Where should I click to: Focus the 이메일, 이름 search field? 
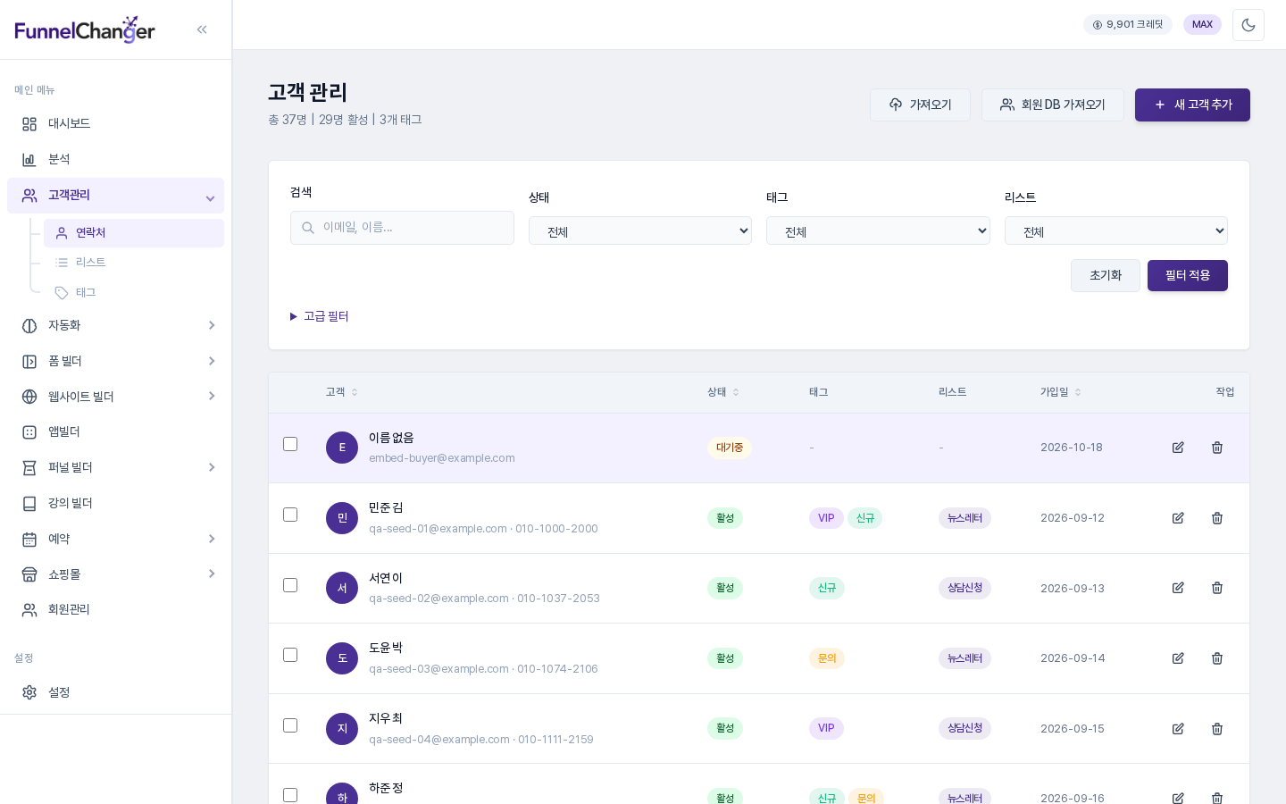point(402,228)
